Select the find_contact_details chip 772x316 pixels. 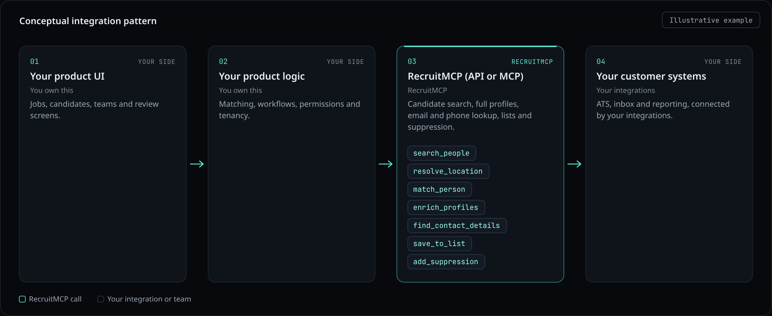point(457,226)
